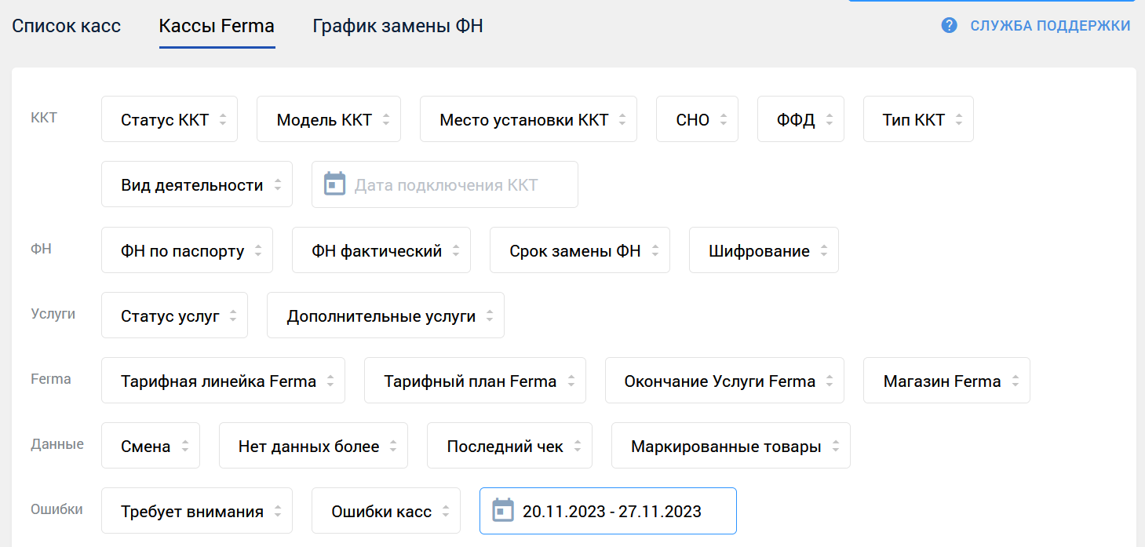Expand the ФФД dropdown
Image resolution: width=1145 pixels, height=547 pixels.
pyautogui.click(x=800, y=119)
